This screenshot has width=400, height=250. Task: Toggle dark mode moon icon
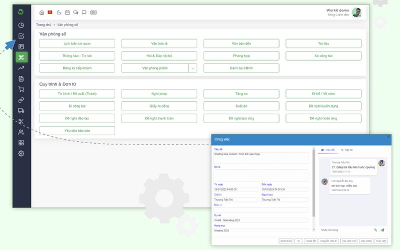[x=59, y=12]
